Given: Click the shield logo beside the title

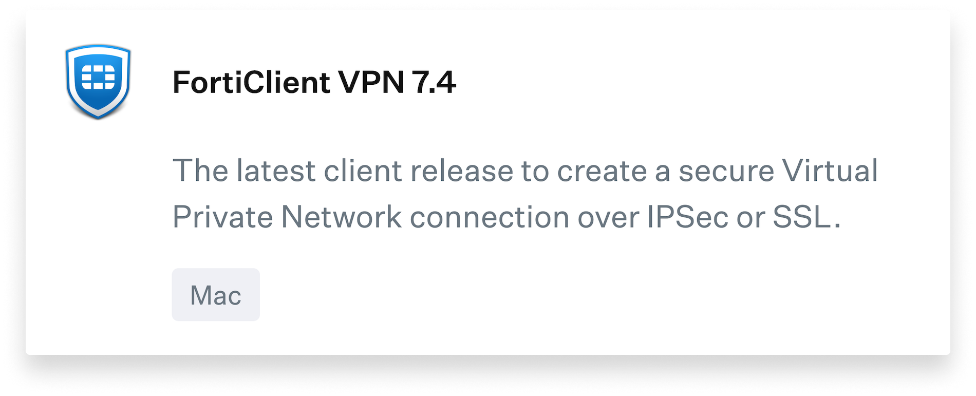Looking at the screenshot, I should (98, 81).
